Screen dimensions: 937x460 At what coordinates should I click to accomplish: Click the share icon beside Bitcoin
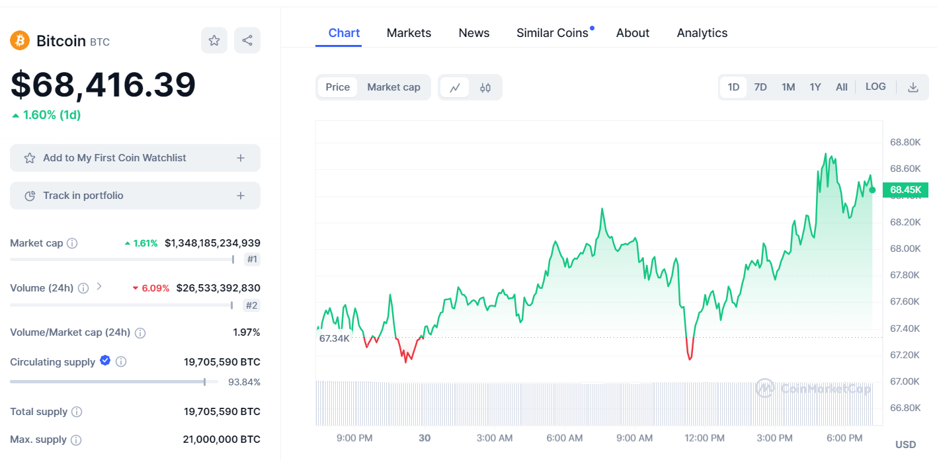pos(247,41)
